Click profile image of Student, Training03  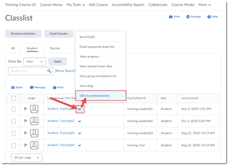click(34, 133)
